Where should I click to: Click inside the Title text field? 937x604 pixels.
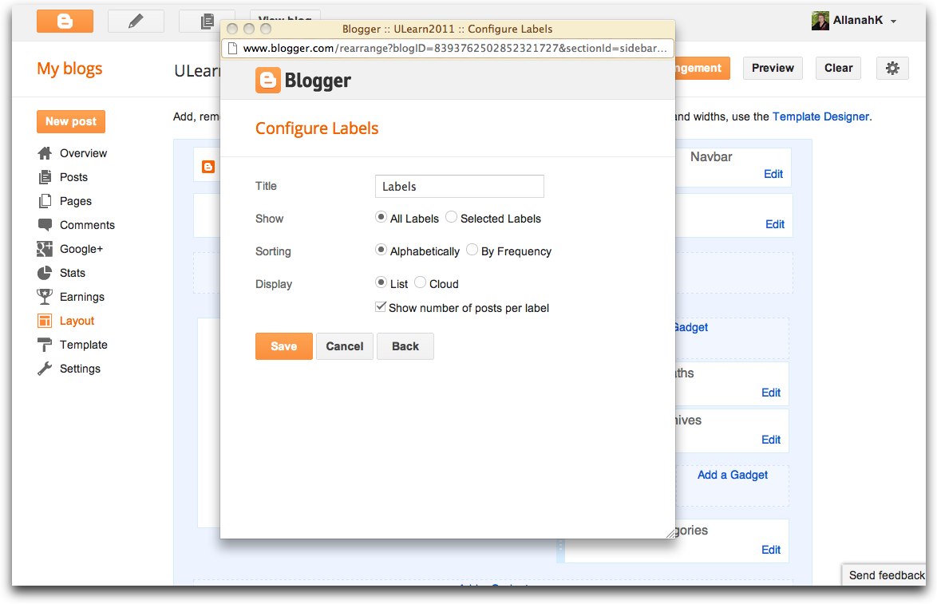click(459, 186)
